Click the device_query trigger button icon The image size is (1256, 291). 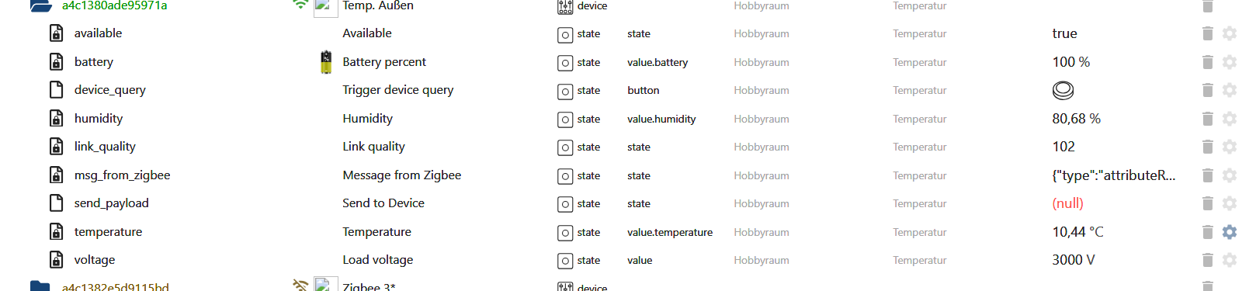click(1063, 91)
